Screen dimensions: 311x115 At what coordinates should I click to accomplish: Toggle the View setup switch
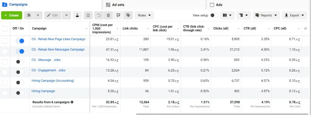214,15
